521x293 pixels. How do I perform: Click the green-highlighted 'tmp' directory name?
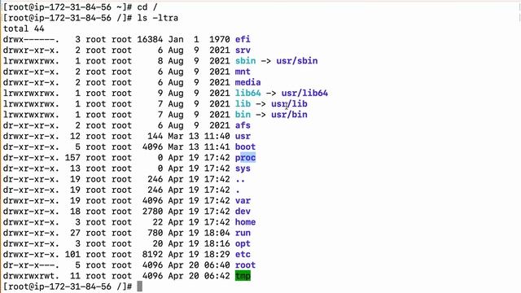point(243,276)
